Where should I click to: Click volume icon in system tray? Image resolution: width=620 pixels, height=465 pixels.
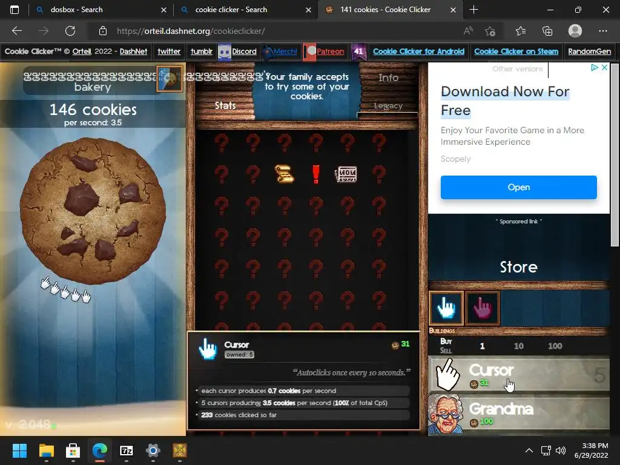click(560, 450)
